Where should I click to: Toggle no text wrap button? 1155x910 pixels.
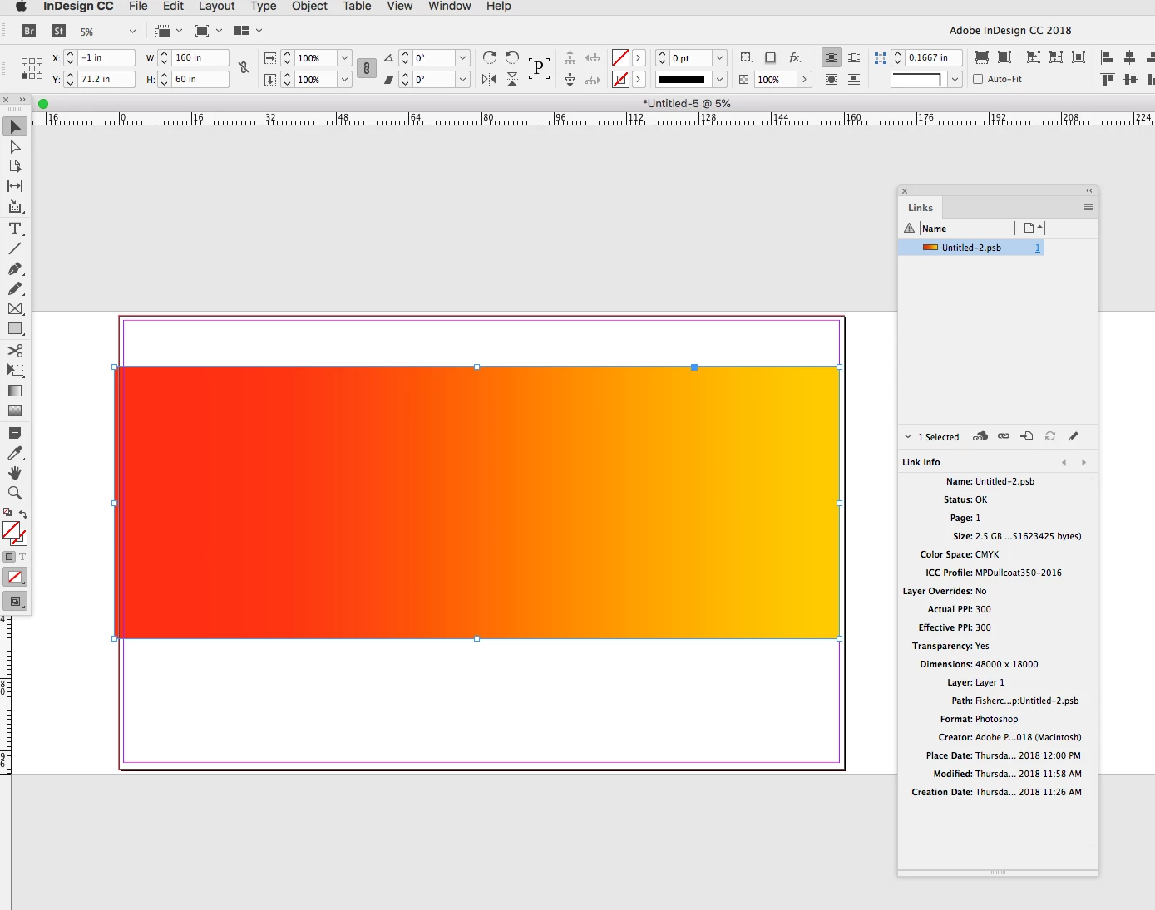coord(831,57)
